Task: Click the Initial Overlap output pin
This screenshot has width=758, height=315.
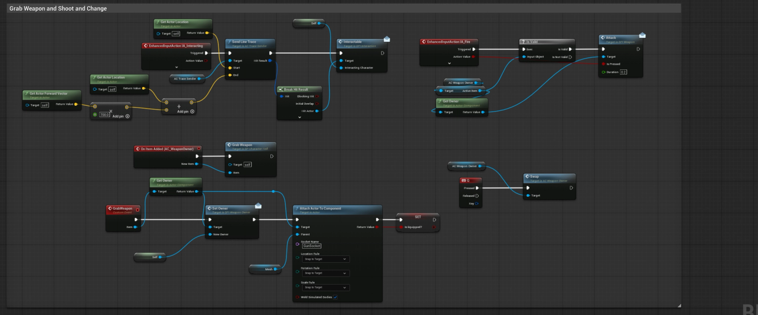Action: pos(317,103)
